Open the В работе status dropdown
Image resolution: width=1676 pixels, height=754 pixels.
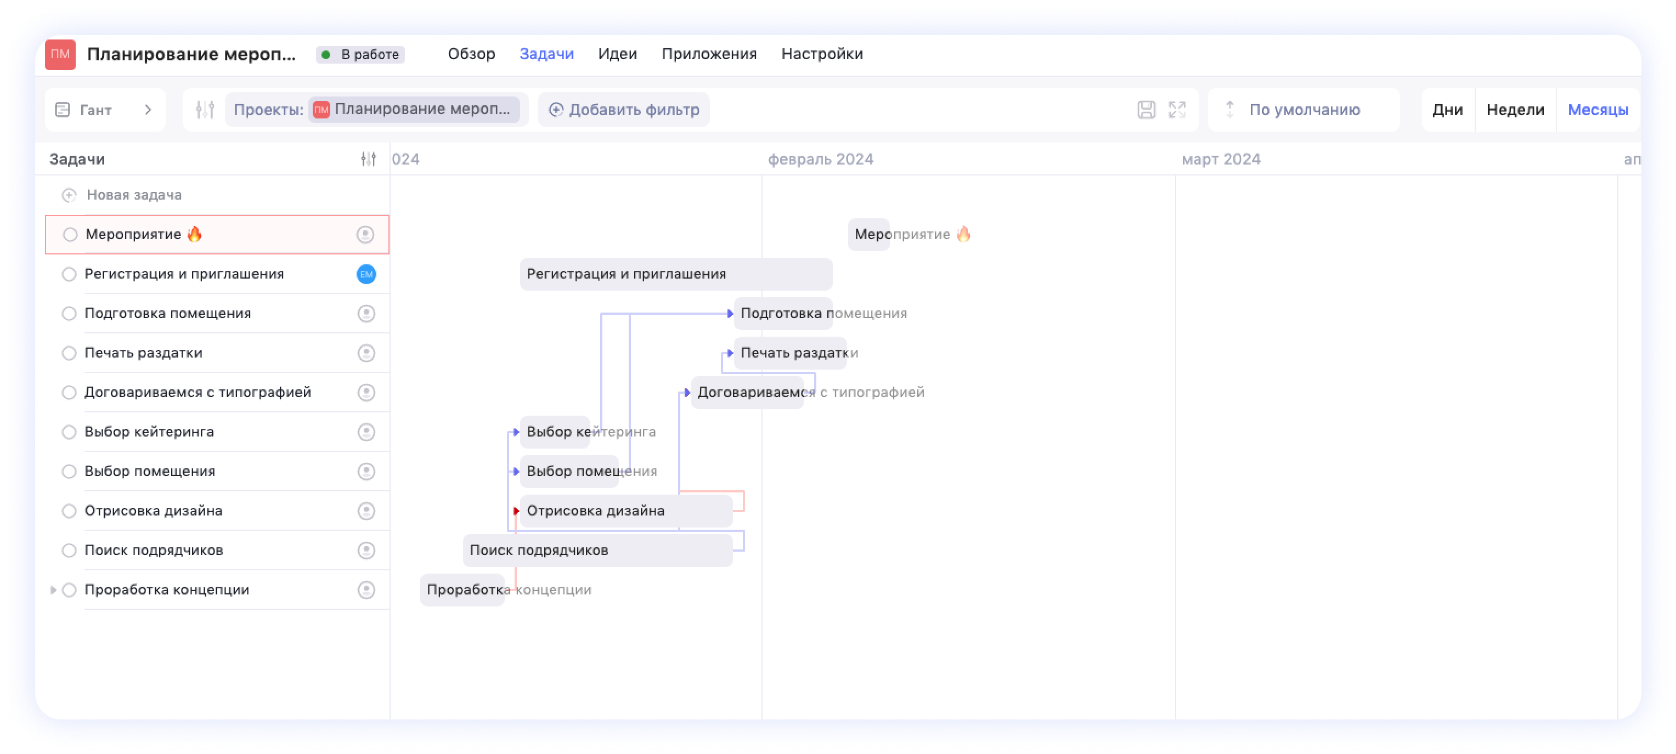[360, 55]
